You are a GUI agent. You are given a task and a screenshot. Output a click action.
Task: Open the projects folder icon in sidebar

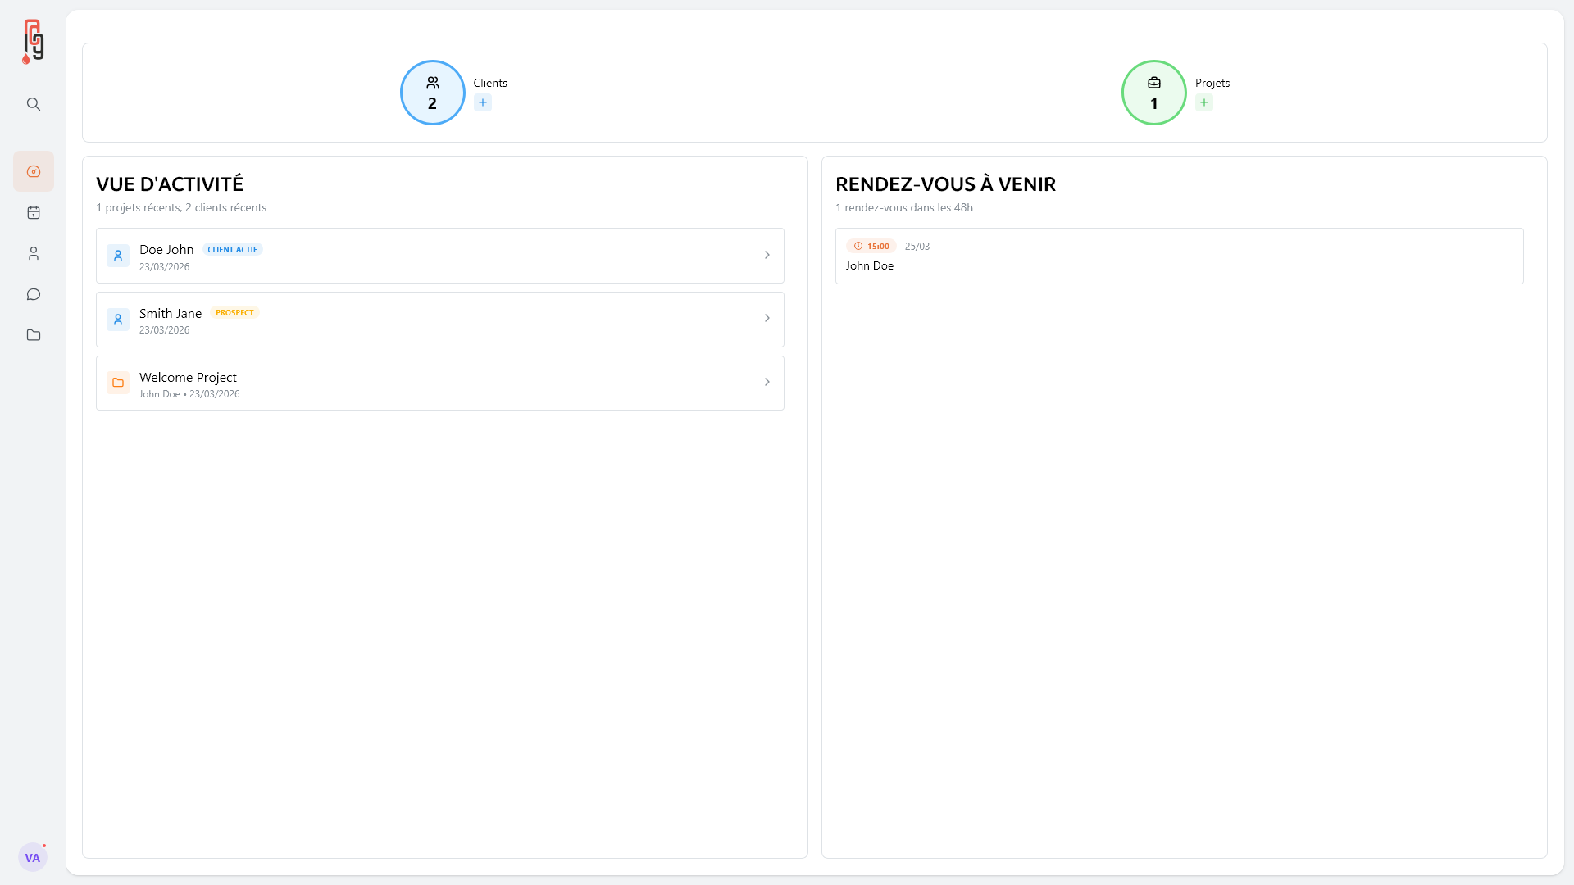click(34, 335)
